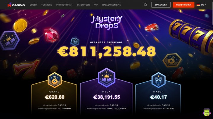
Task: Select Zahlungen in the top menu
Action: (x=83, y=5)
